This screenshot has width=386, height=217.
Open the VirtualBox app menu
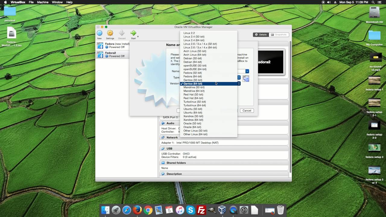[18, 2]
